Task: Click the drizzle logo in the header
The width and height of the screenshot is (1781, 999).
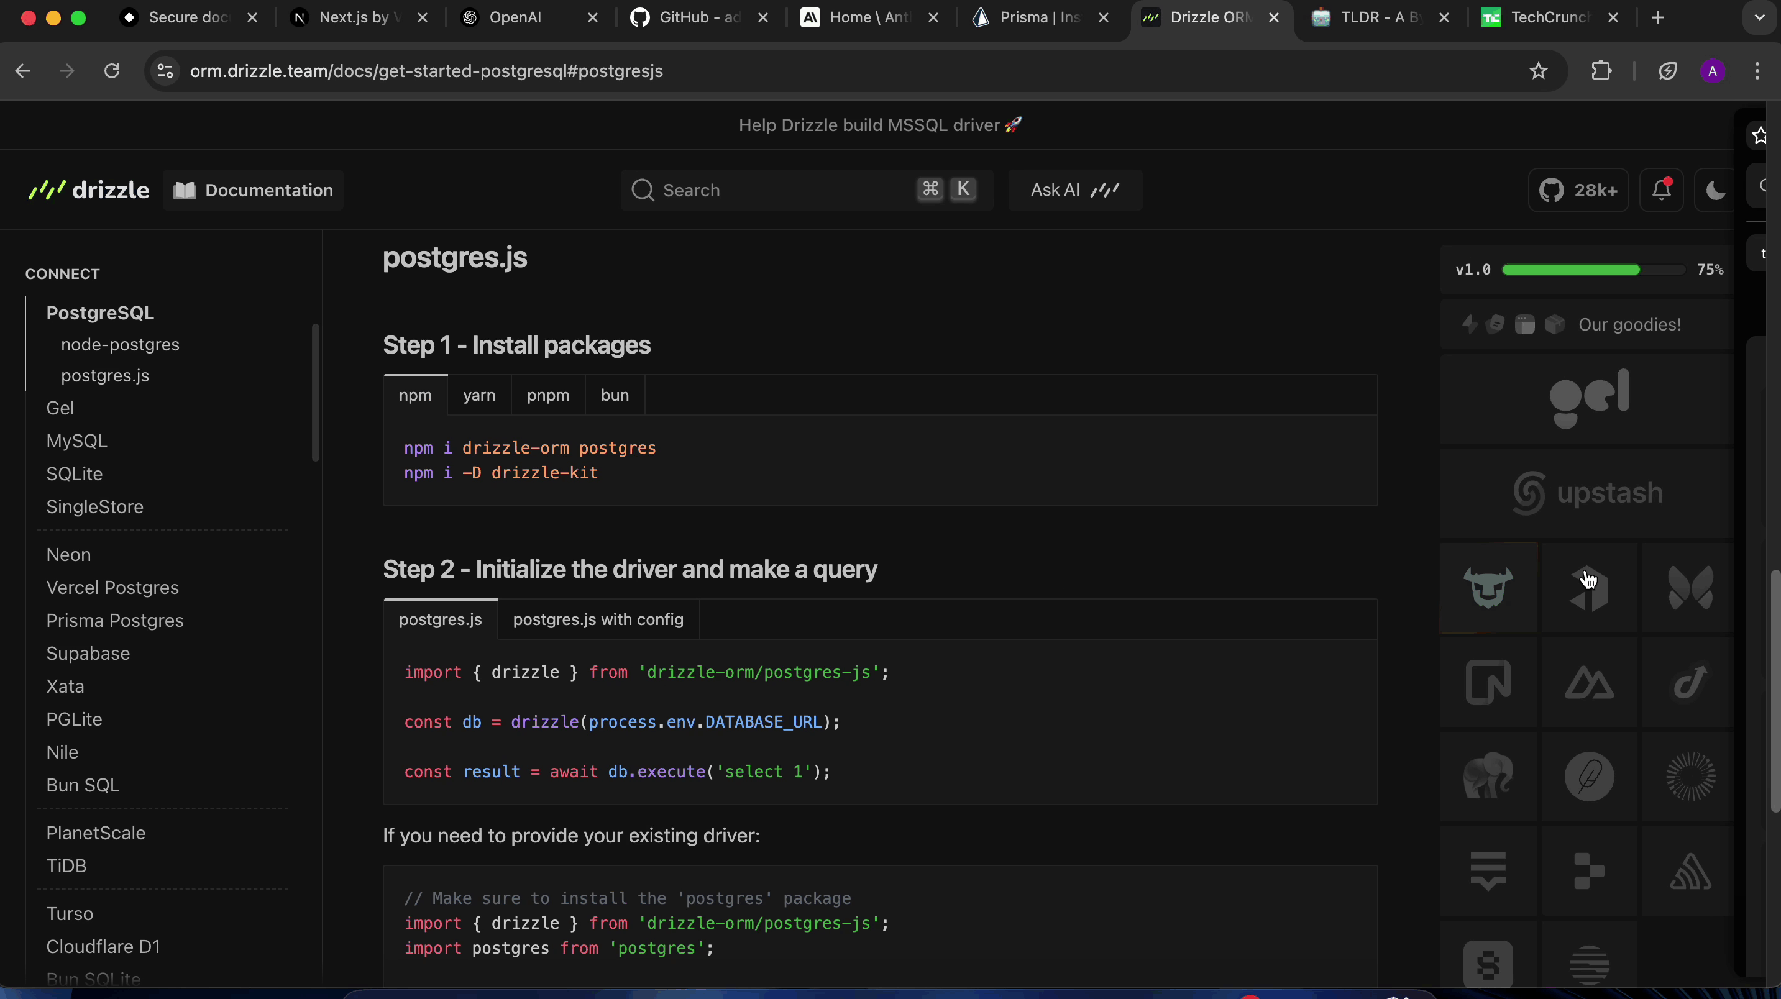Action: (x=88, y=190)
